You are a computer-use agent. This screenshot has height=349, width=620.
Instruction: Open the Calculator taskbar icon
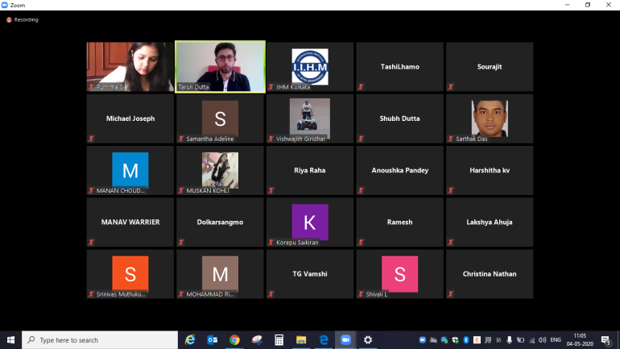pos(279,340)
